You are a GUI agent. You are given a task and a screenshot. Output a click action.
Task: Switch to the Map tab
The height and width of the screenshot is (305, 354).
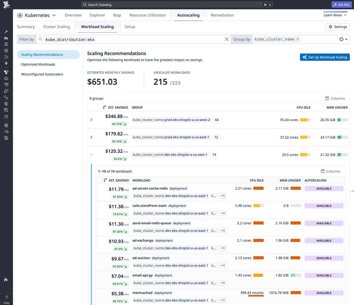tap(117, 15)
